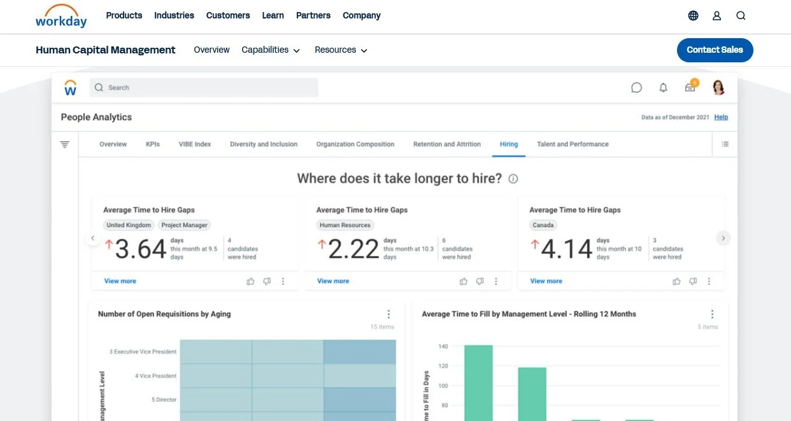Image resolution: width=791 pixels, height=421 pixels.
Task: Open the Products menu
Action: [124, 15]
